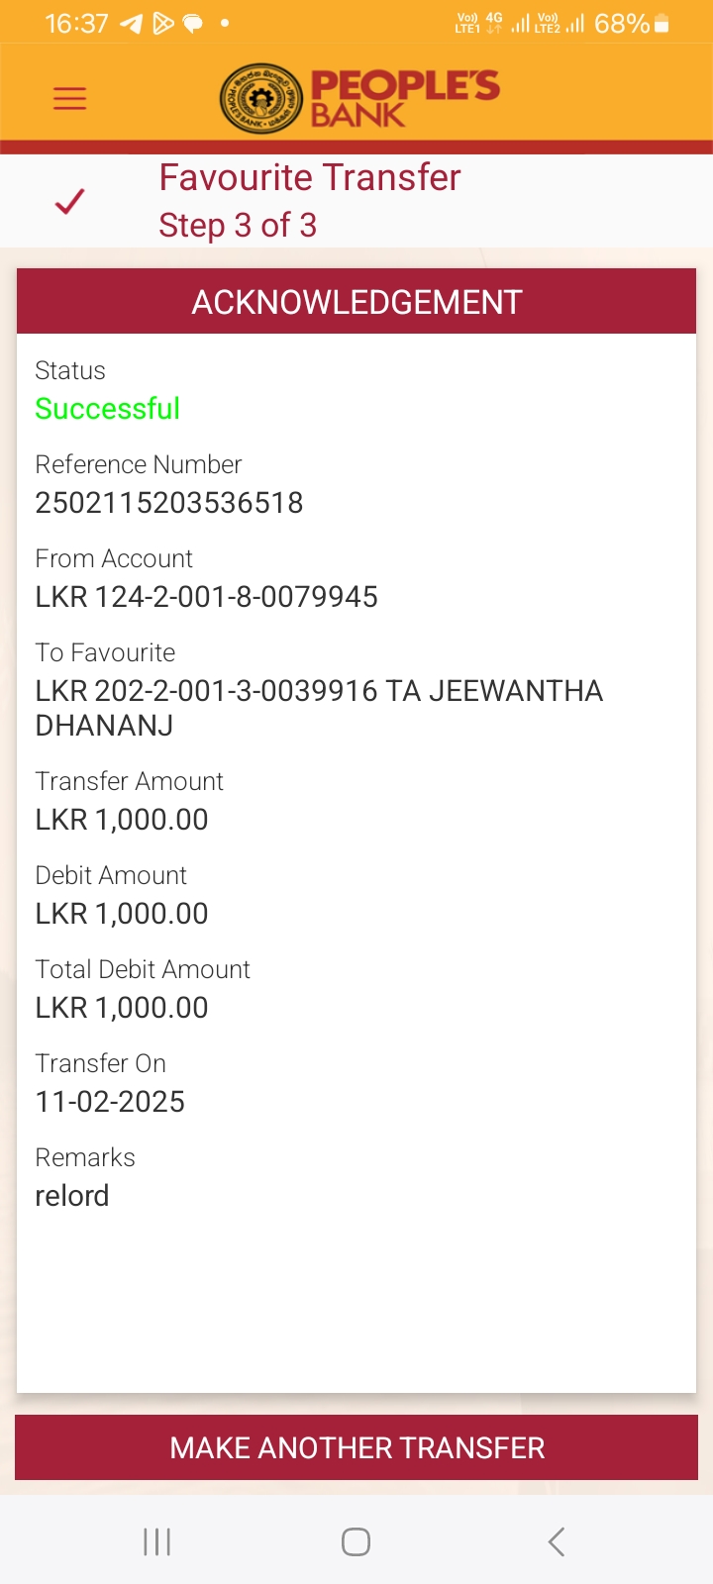
Task: Tap Make Another Transfer button
Action: pos(356,1447)
